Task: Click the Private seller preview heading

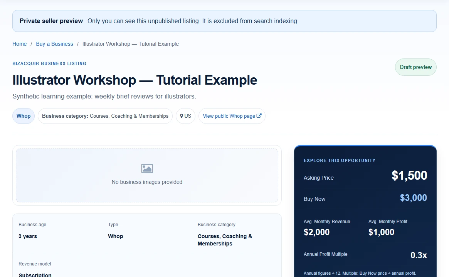Action: point(51,21)
